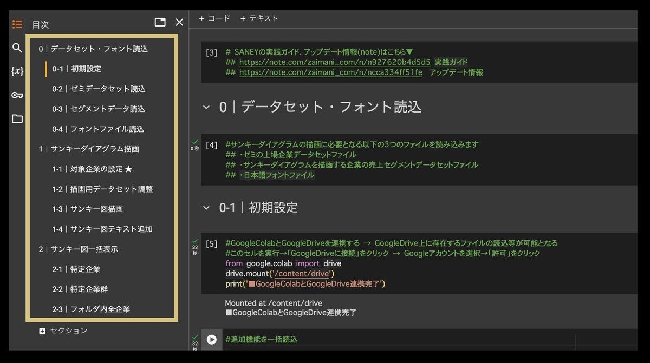The width and height of the screenshot is (650, 363).
Task: Go to '2｜サンキー図一括表示' in outline
Action: [78, 249]
